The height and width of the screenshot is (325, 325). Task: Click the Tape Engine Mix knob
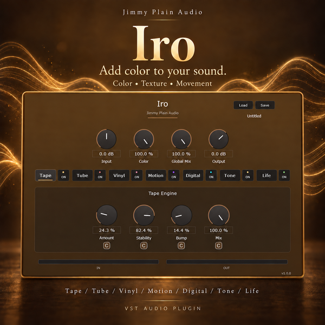click(218, 215)
